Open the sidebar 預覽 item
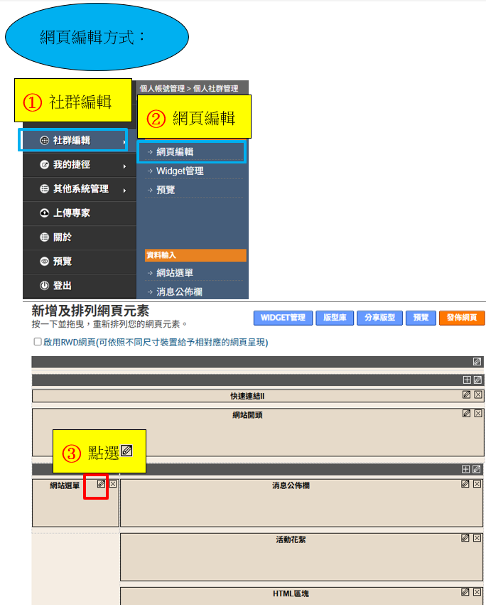486x607 pixels. 80,262
